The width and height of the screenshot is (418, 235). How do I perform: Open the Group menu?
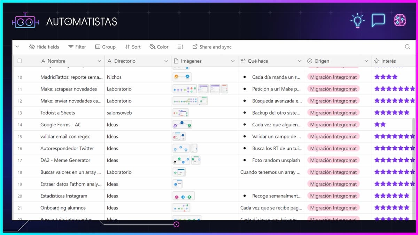[x=105, y=47]
